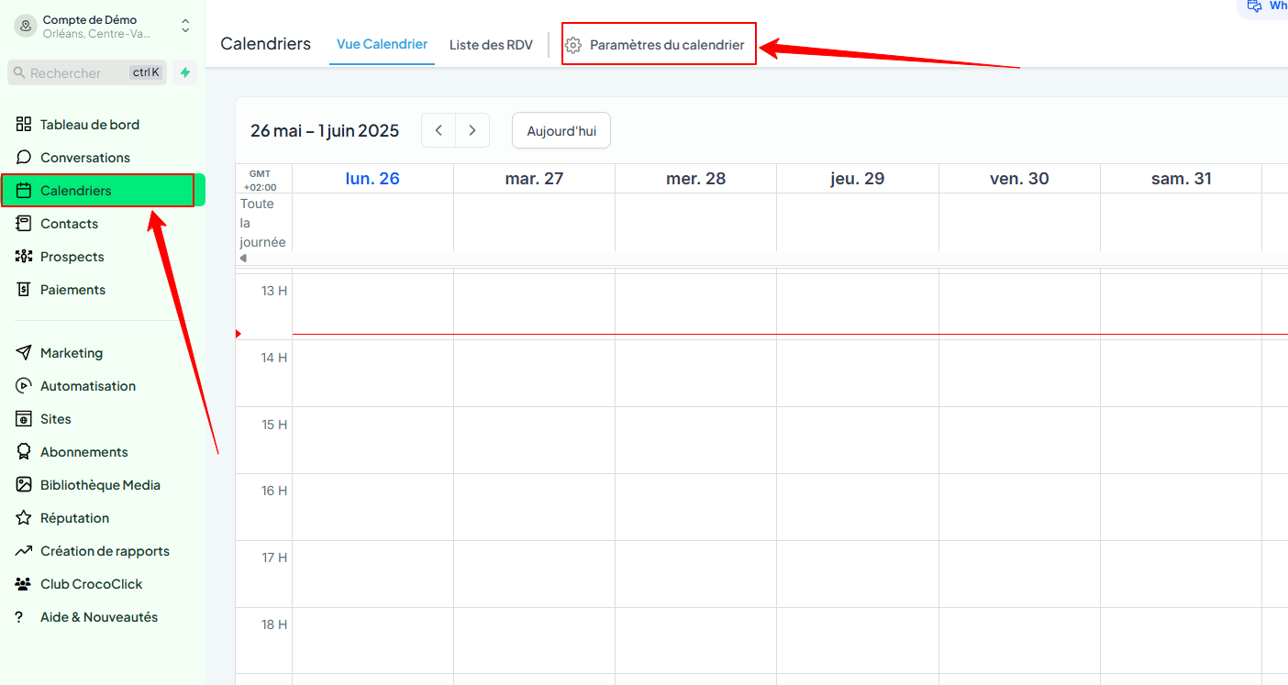Click the green lightning bolt quick action icon

[185, 72]
